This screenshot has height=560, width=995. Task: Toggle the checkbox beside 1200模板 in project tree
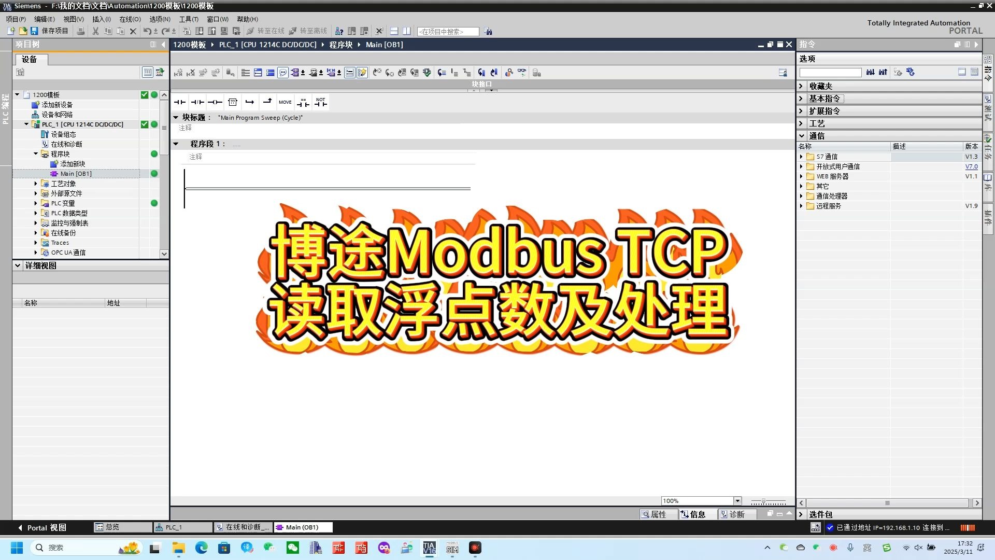point(145,94)
